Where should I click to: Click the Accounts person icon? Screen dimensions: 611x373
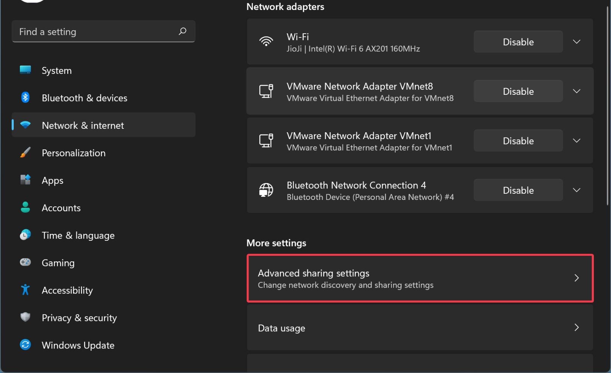[x=25, y=207]
